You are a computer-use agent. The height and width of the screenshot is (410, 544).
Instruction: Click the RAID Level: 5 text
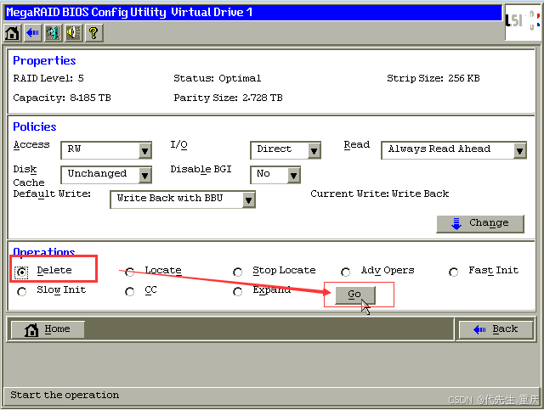[48, 78]
